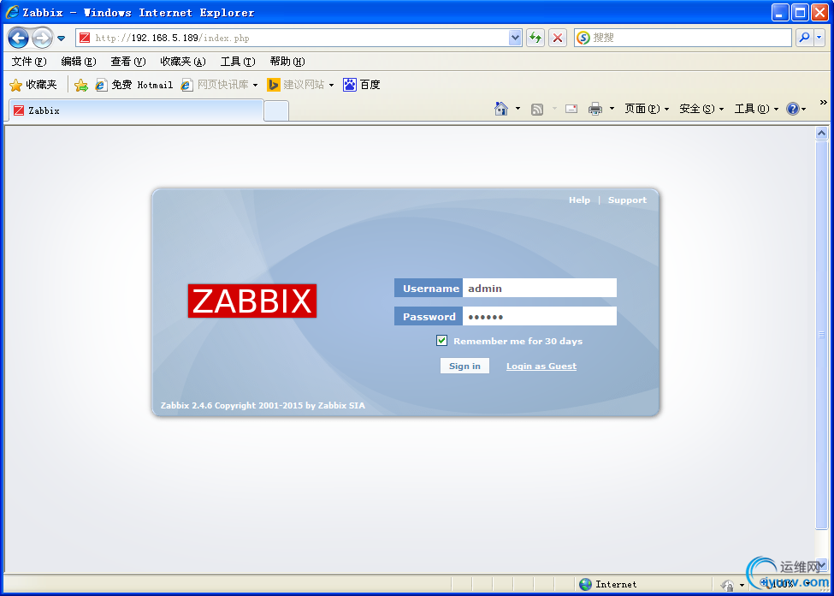Open the 百度 favorite link
The image size is (834, 596).
tap(362, 85)
